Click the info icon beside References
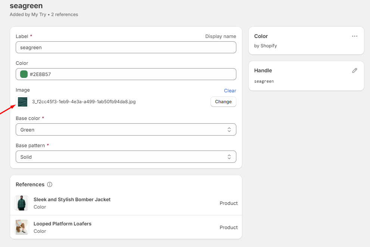 click(50, 184)
